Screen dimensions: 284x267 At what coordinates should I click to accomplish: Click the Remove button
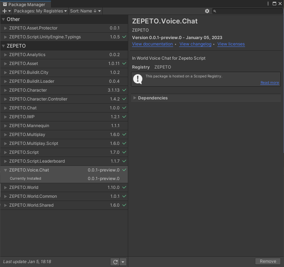(x=268, y=261)
